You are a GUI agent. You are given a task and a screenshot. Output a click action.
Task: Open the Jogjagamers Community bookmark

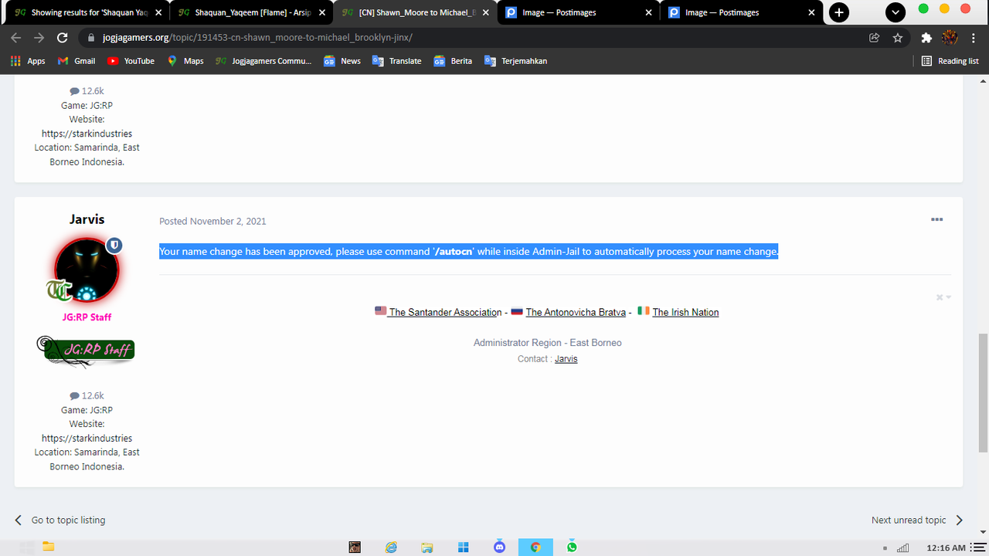263,61
